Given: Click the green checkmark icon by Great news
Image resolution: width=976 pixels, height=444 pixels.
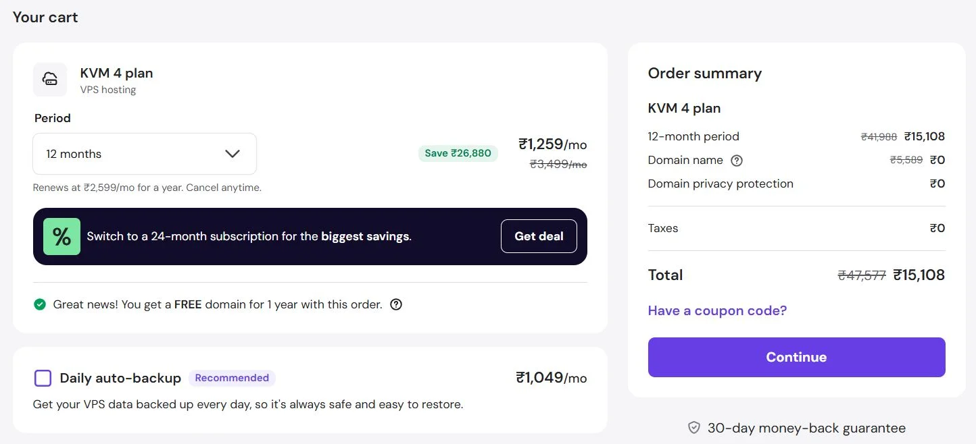Looking at the screenshot, I should click(40, 304).
